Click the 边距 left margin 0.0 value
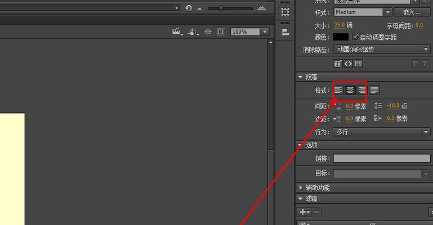Viewport: 433px width, 225px height. (x=350, y=119)
